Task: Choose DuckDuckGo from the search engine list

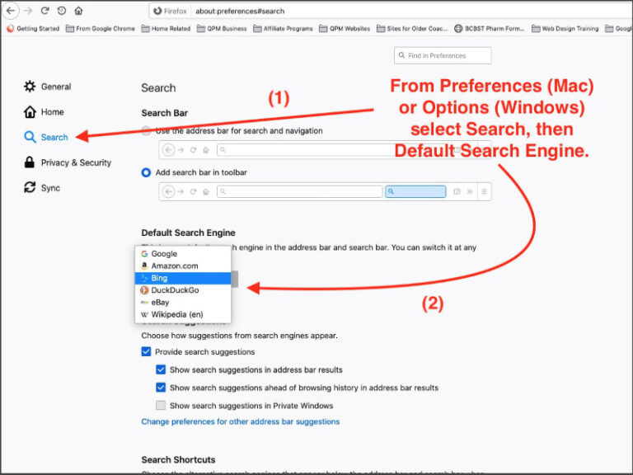Action: [x=183, y=290]
